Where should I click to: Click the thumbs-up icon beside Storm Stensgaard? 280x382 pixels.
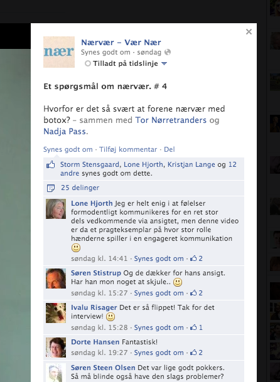pyautogui.click(x=50, y=165)
